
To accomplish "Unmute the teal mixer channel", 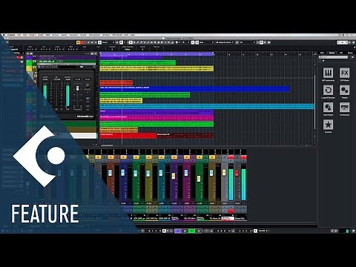I will pyautogui.click(x=162, y=157).
